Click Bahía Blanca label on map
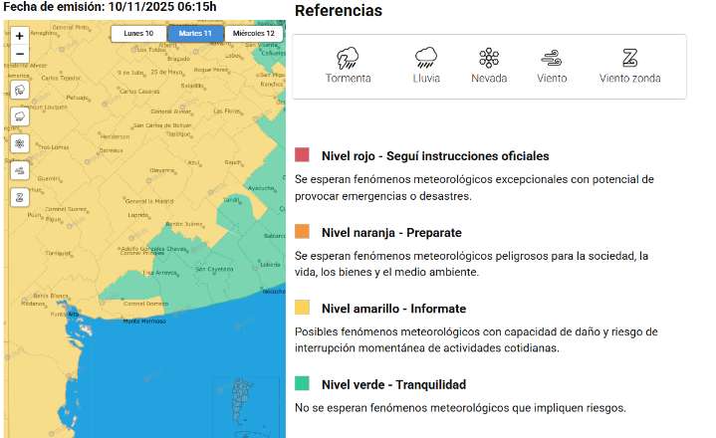The image size is (716, 438). click(51, 296)
